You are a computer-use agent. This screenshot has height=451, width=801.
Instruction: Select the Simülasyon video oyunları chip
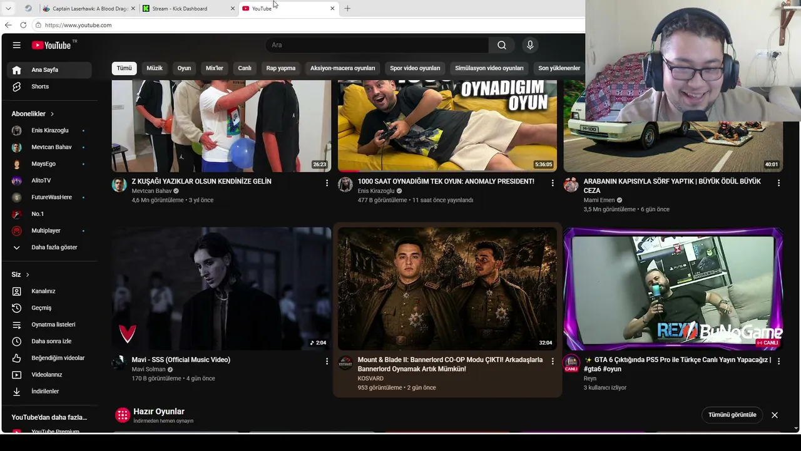pyautogui.click(x=489, y=68)
